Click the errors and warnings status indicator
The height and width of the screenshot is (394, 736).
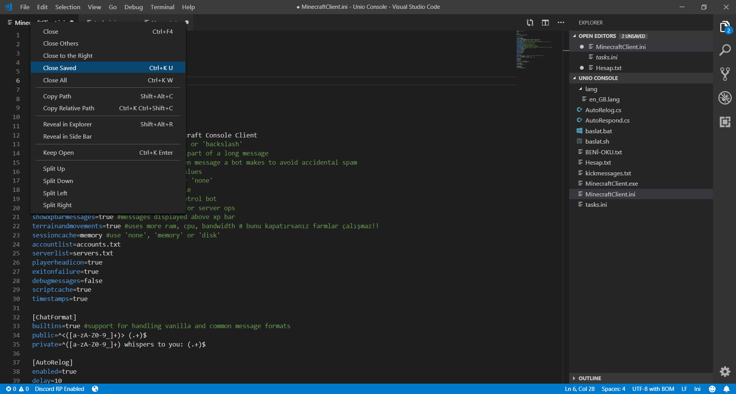tap(17, 389)
